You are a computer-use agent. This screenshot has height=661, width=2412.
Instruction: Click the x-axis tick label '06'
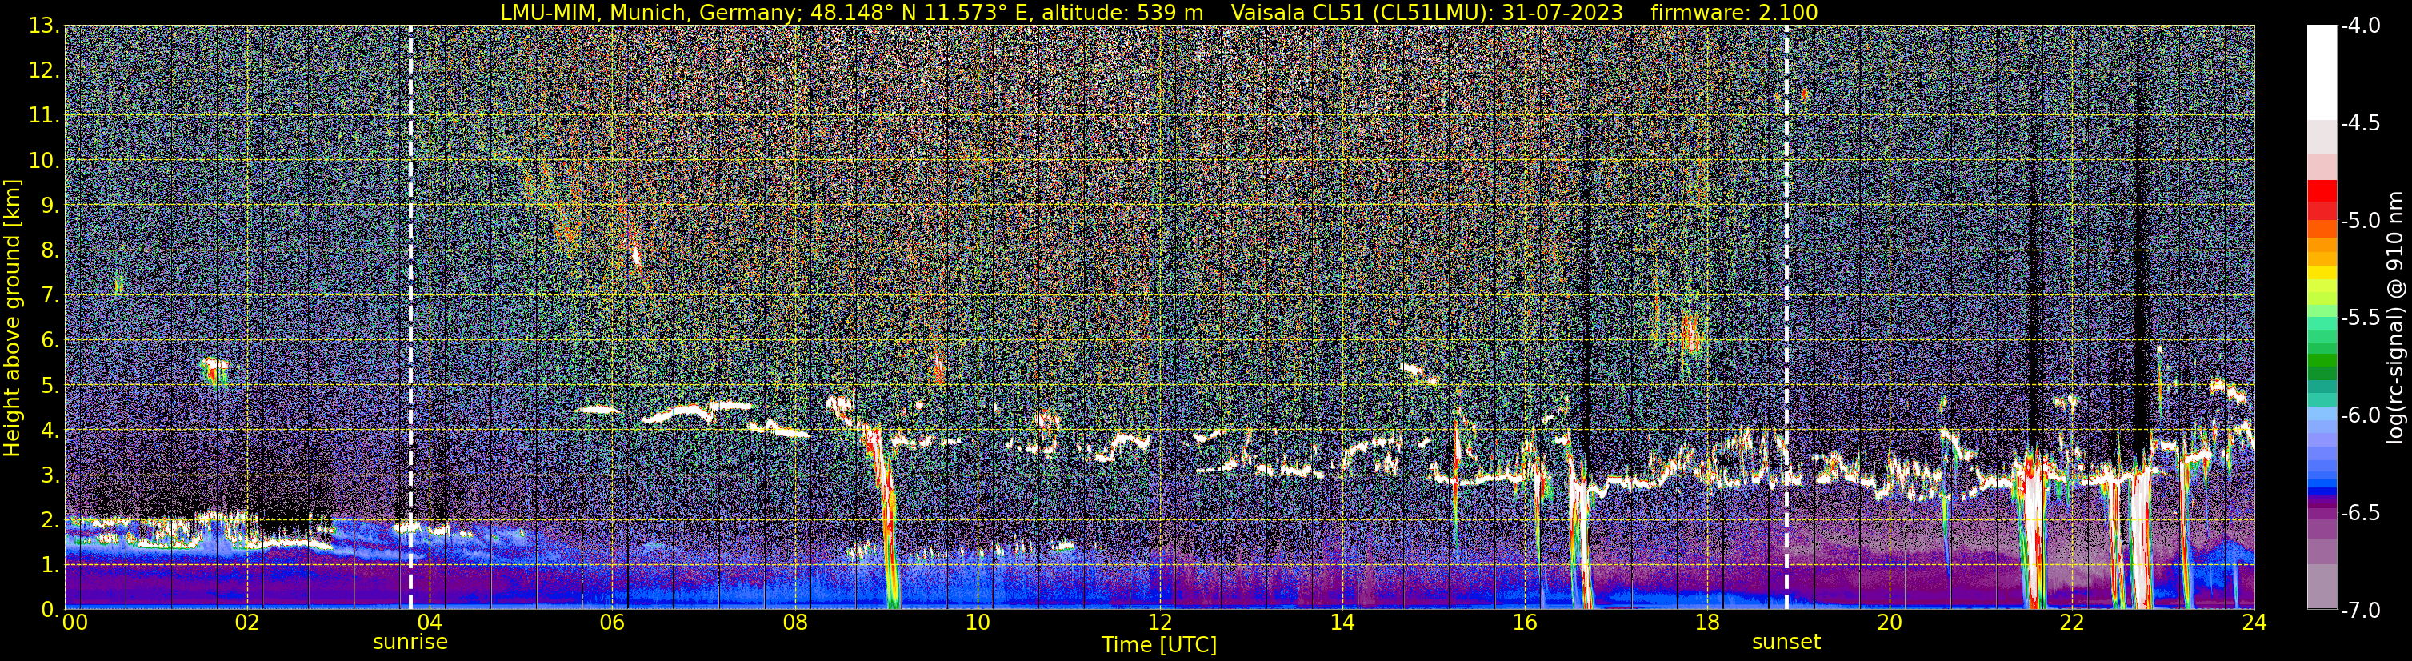(x=611, y=623)
